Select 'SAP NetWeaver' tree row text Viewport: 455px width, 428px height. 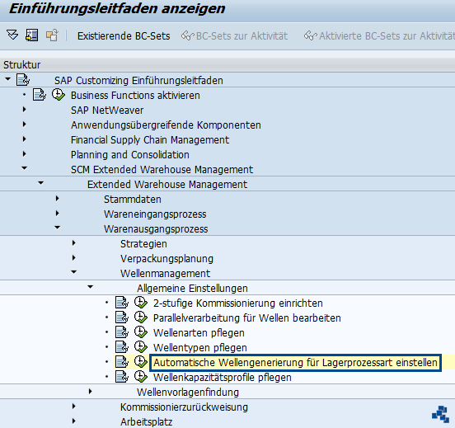coord(107,110)
